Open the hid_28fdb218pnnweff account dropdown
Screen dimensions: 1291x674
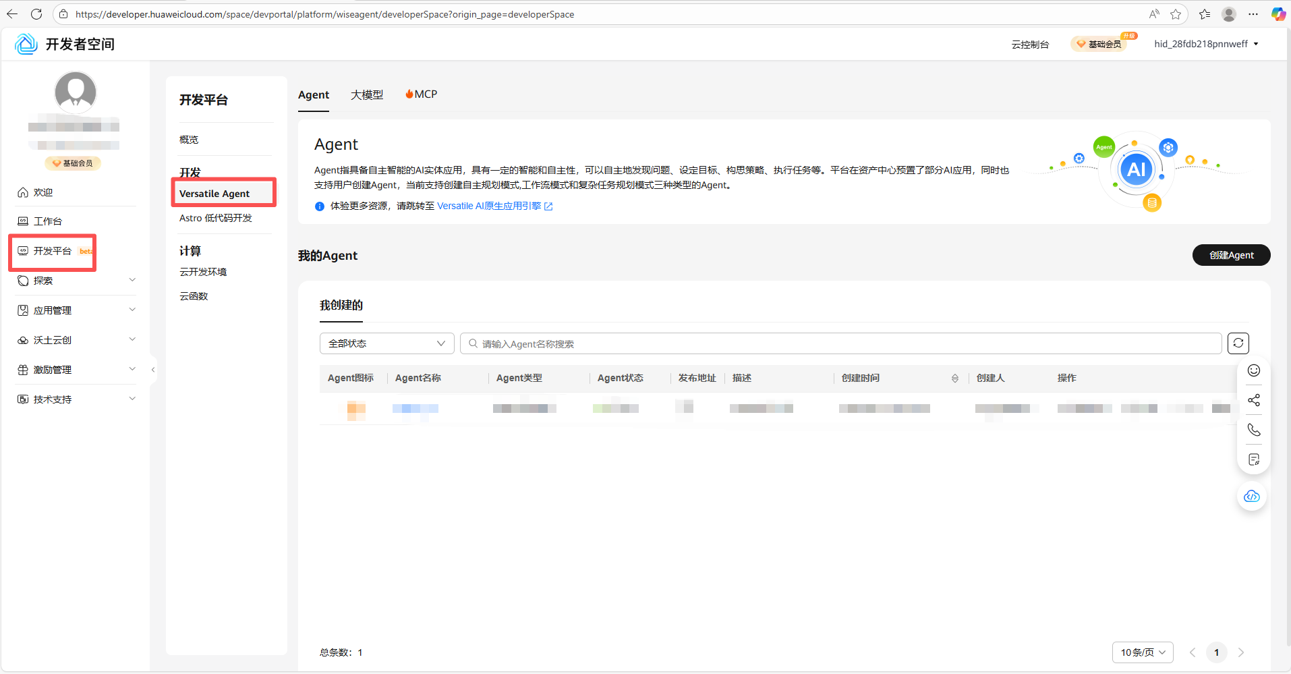(1206, 44)
